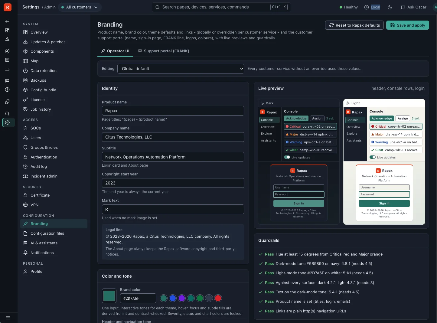Open Audit log page

point(54,167)
